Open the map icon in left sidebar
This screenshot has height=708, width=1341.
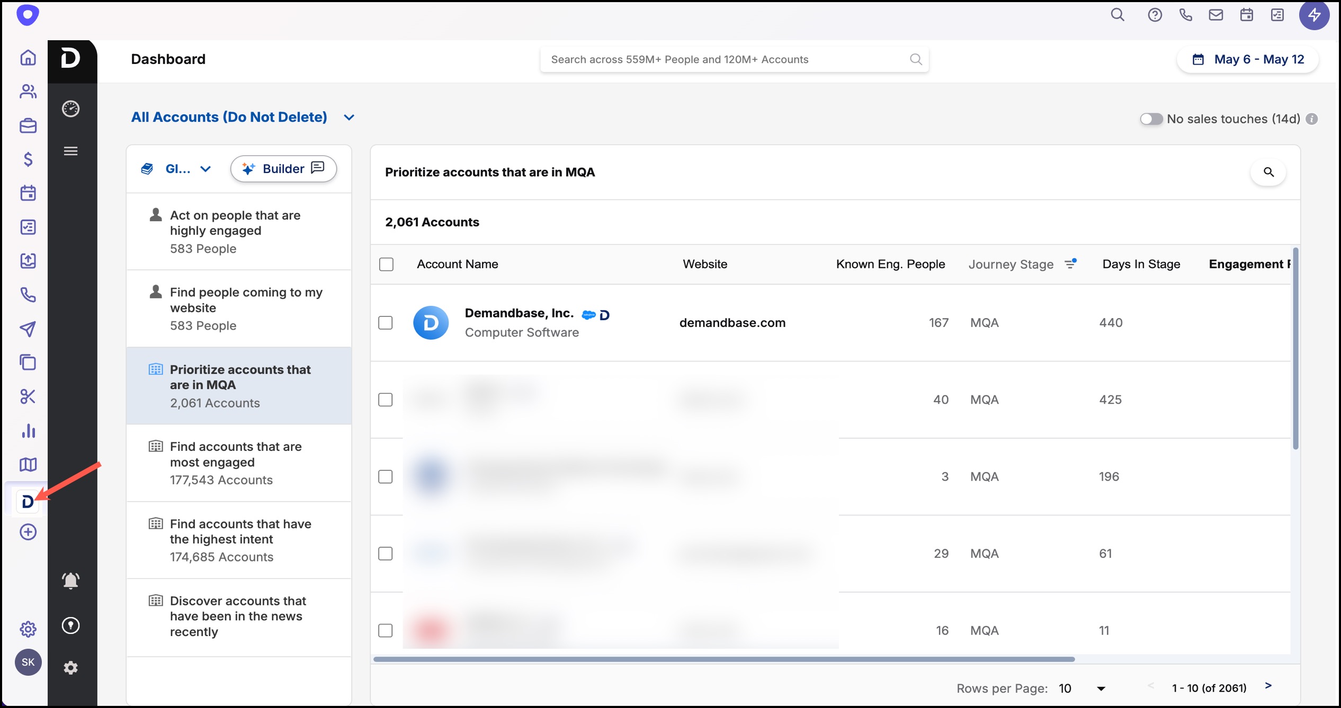(x=28, y=465)
